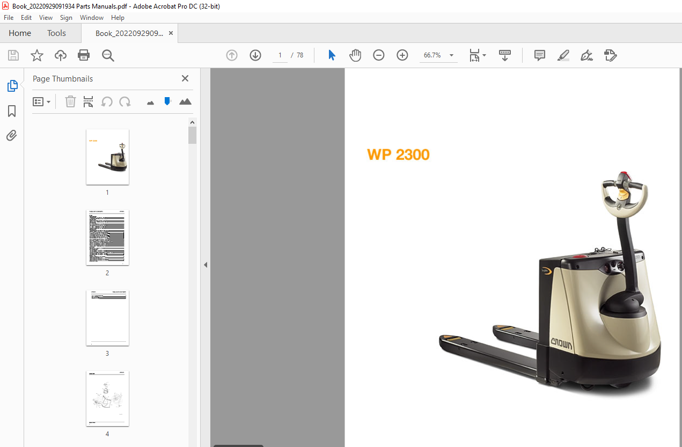Select page 3 thumbnail
This screenshot has width=682, height=447.
[x=107, y=318]
